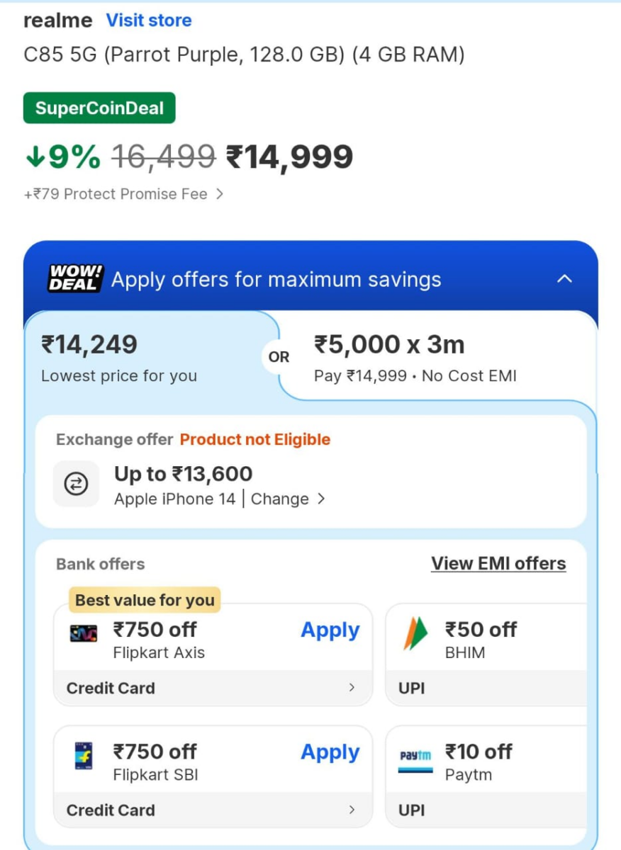Open Flipkart Axis Credit Card details arrow
The width and height of the screenshot is (621, 850).
tap(352, 687)
